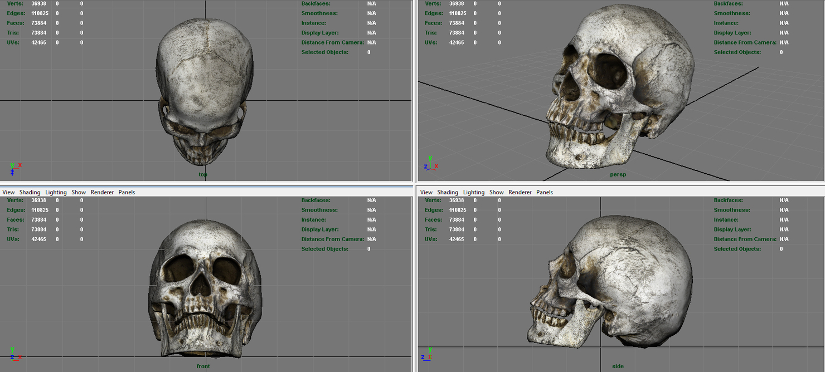Viewport: 825px width, 372px height.
Task: Open the View menu of the front viewport
Action: (x=8, y=192)
